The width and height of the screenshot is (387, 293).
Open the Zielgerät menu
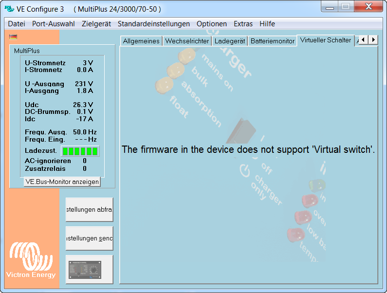coord(96,24)
